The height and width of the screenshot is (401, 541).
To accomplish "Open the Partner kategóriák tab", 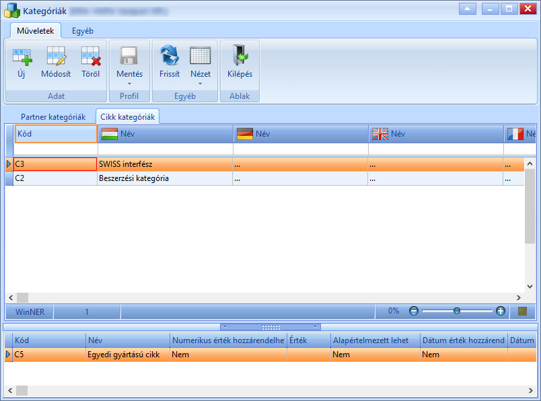I will [x=53, y=117].
